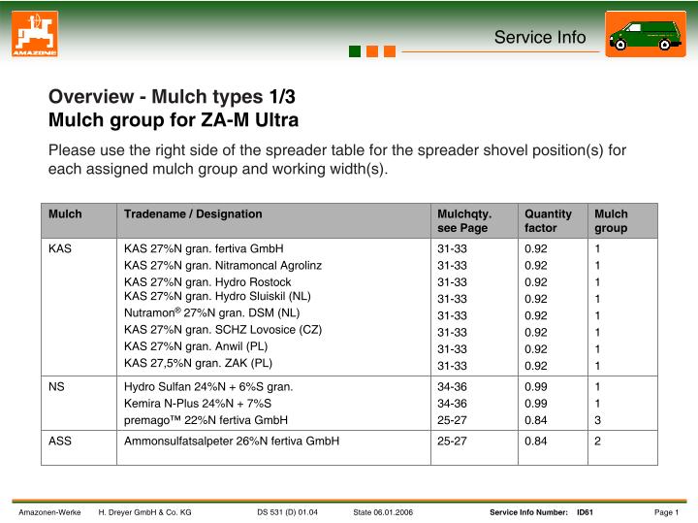The height and width of the screenshot is (523, 698).
Task: Click quantity factor '0.92' in ZAK (PL) row
Action: coord(535,366)
